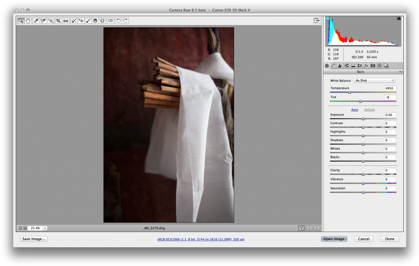Viewport: 419px width, 266px height.
Task: Select the Crop tool
Action: [x=58, y=20]
